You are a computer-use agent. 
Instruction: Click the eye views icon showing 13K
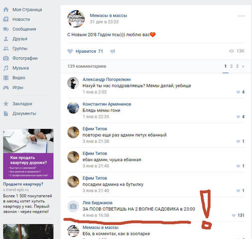click(x=232, y=51)
